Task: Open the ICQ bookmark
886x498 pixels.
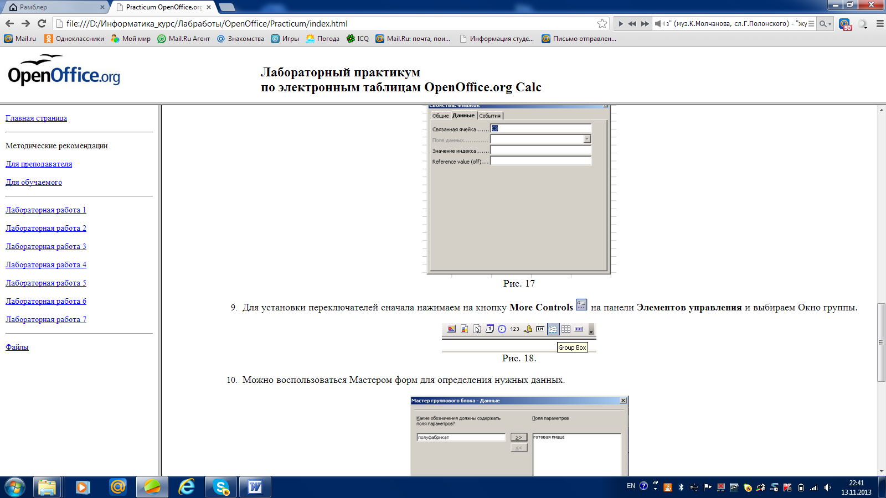Action: click(358, 39)
